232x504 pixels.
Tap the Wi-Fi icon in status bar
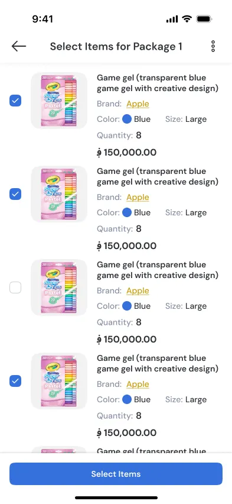(x=187, y=20)
